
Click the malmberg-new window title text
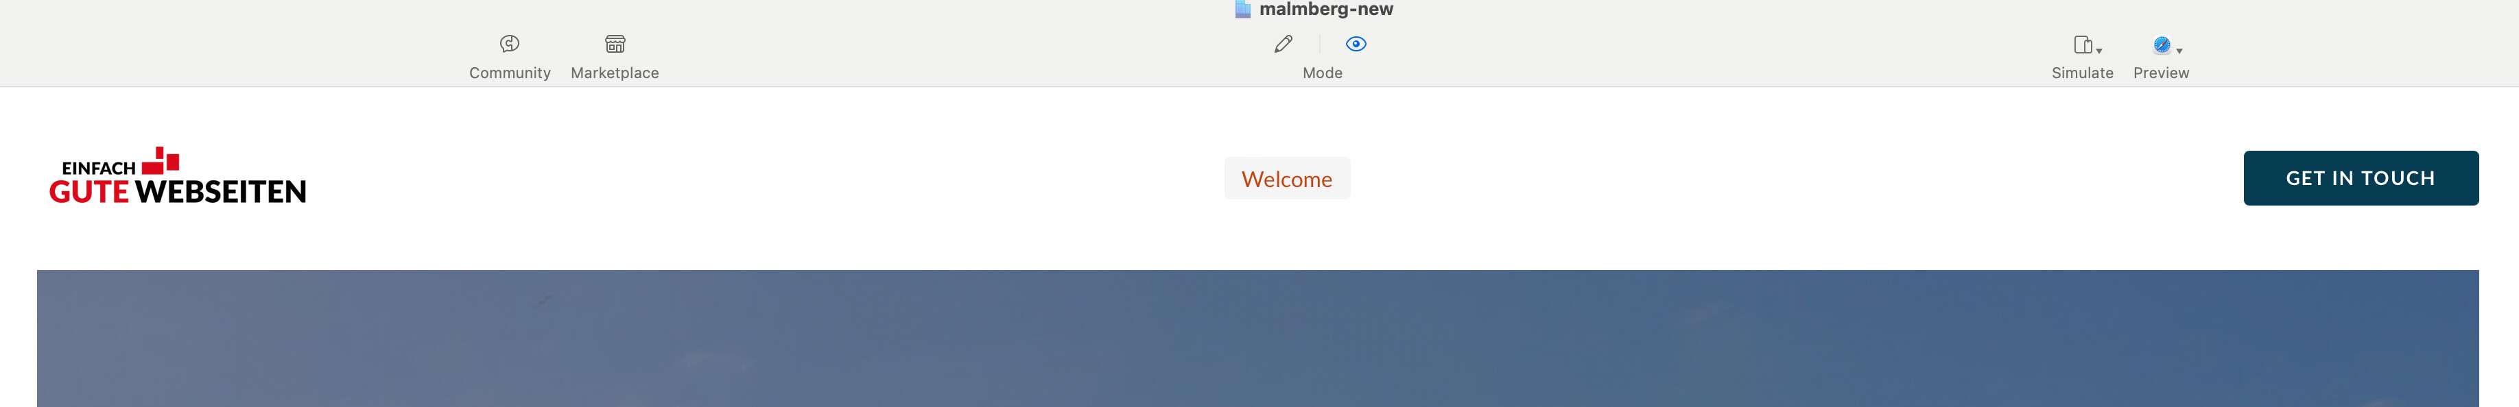pyautogui.click(x=1326, y=9)
